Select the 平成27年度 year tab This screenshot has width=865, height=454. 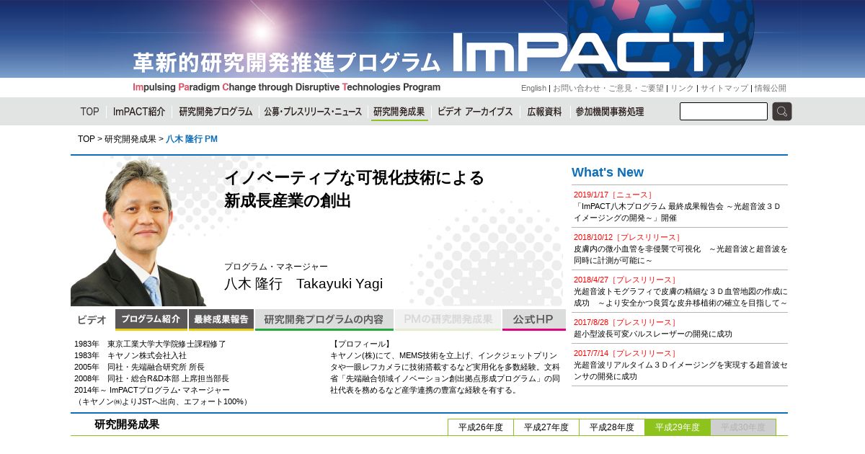[x=546, y=427]
